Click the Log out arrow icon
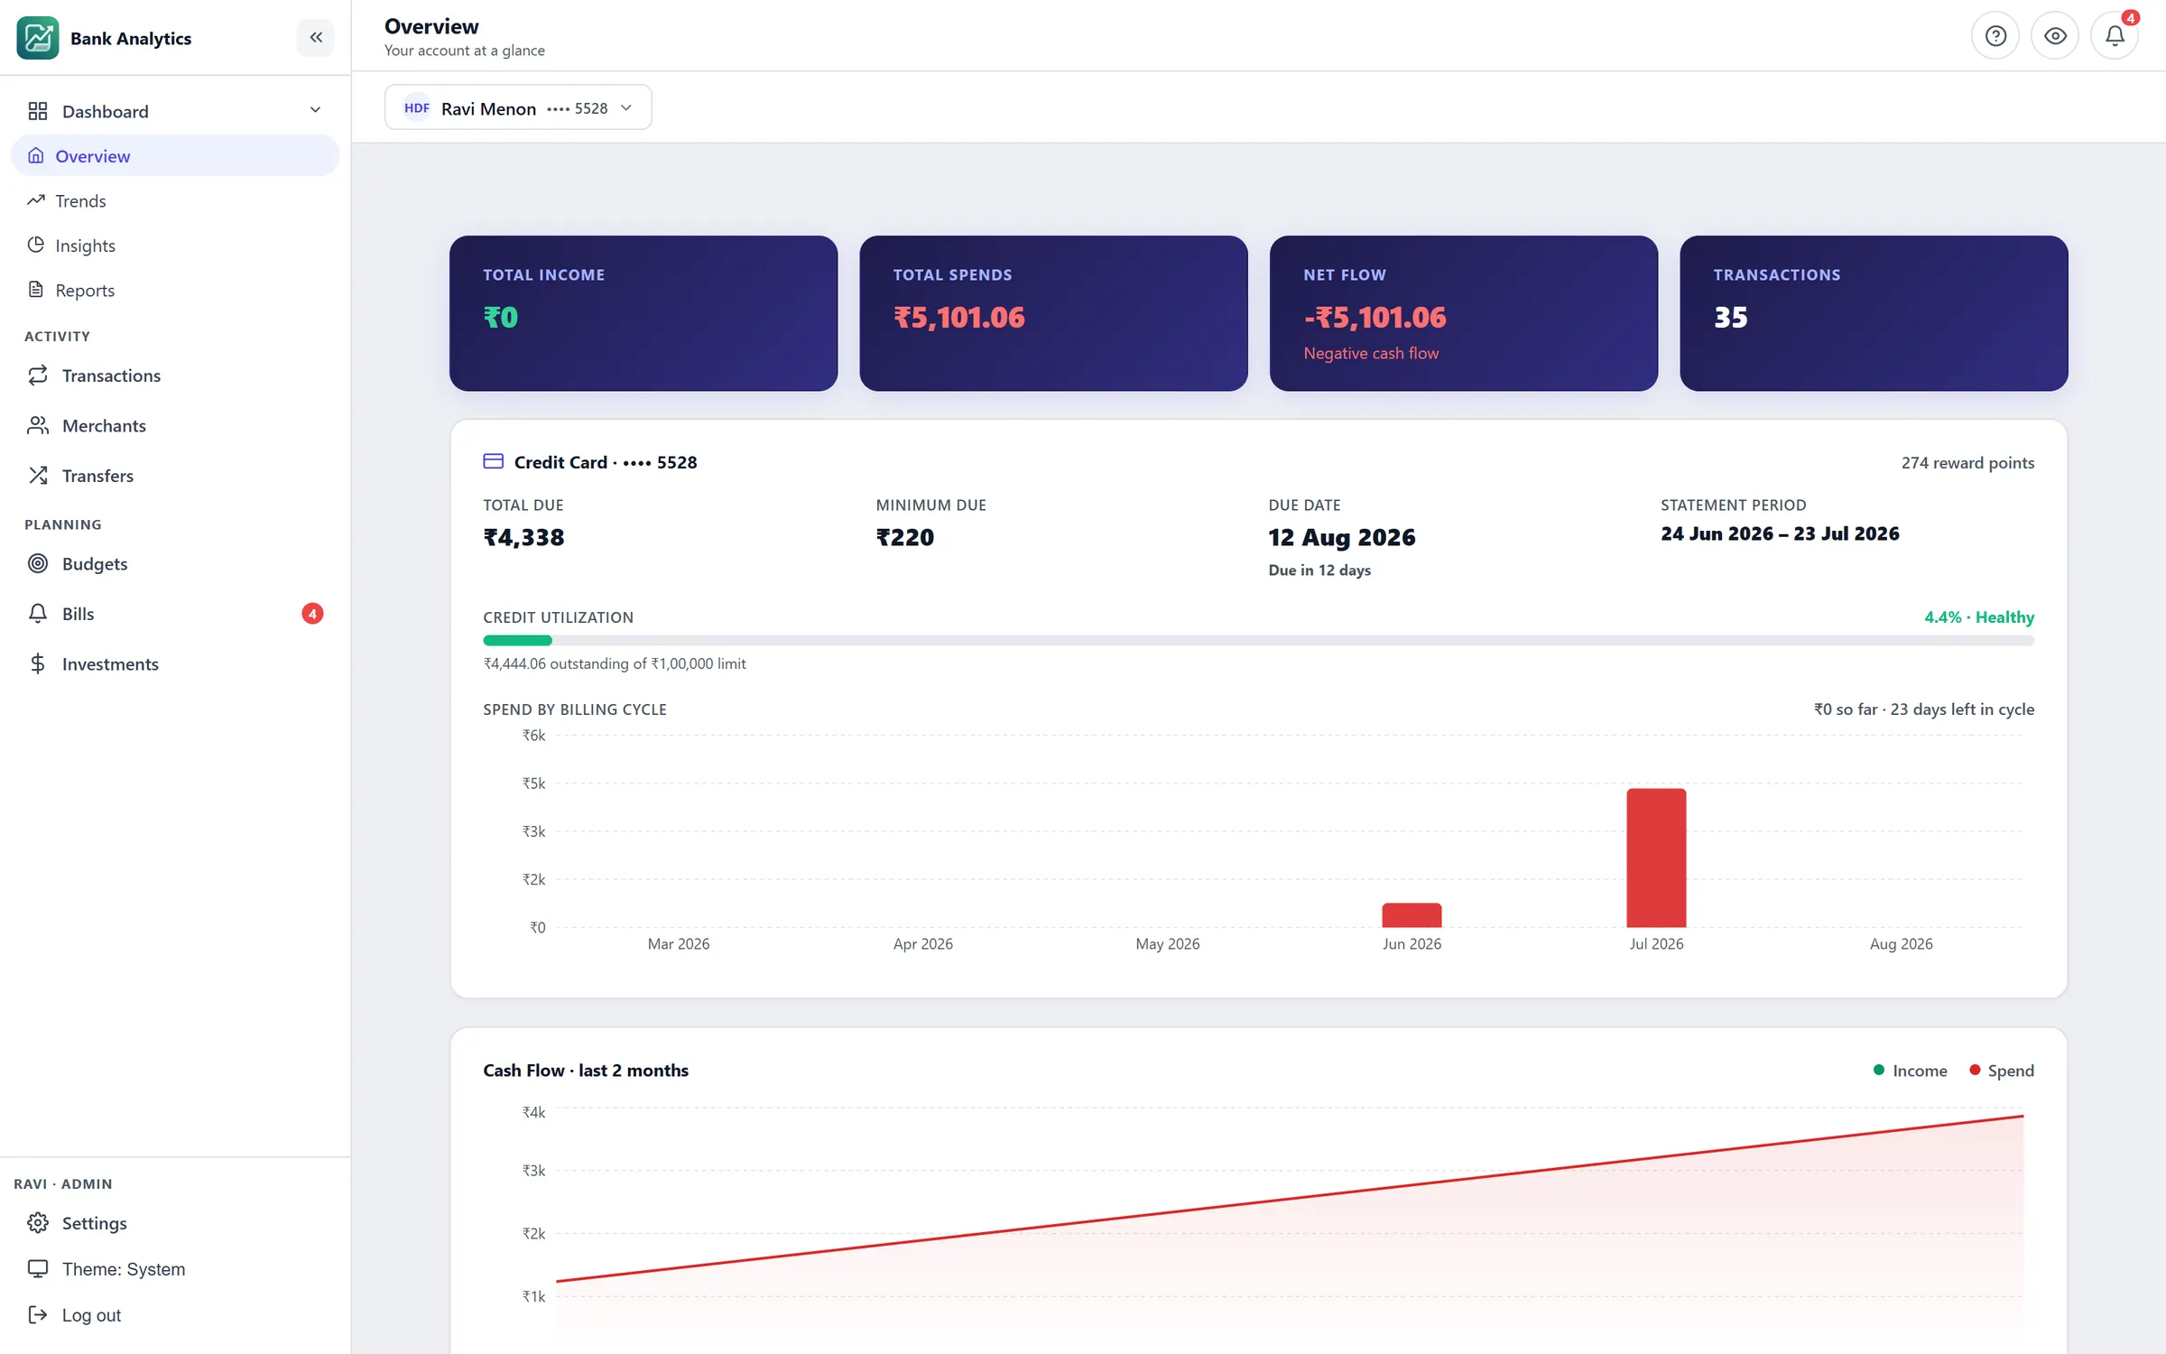The width and height of the screenshot is (2166, 1354). click(38, 1315)
